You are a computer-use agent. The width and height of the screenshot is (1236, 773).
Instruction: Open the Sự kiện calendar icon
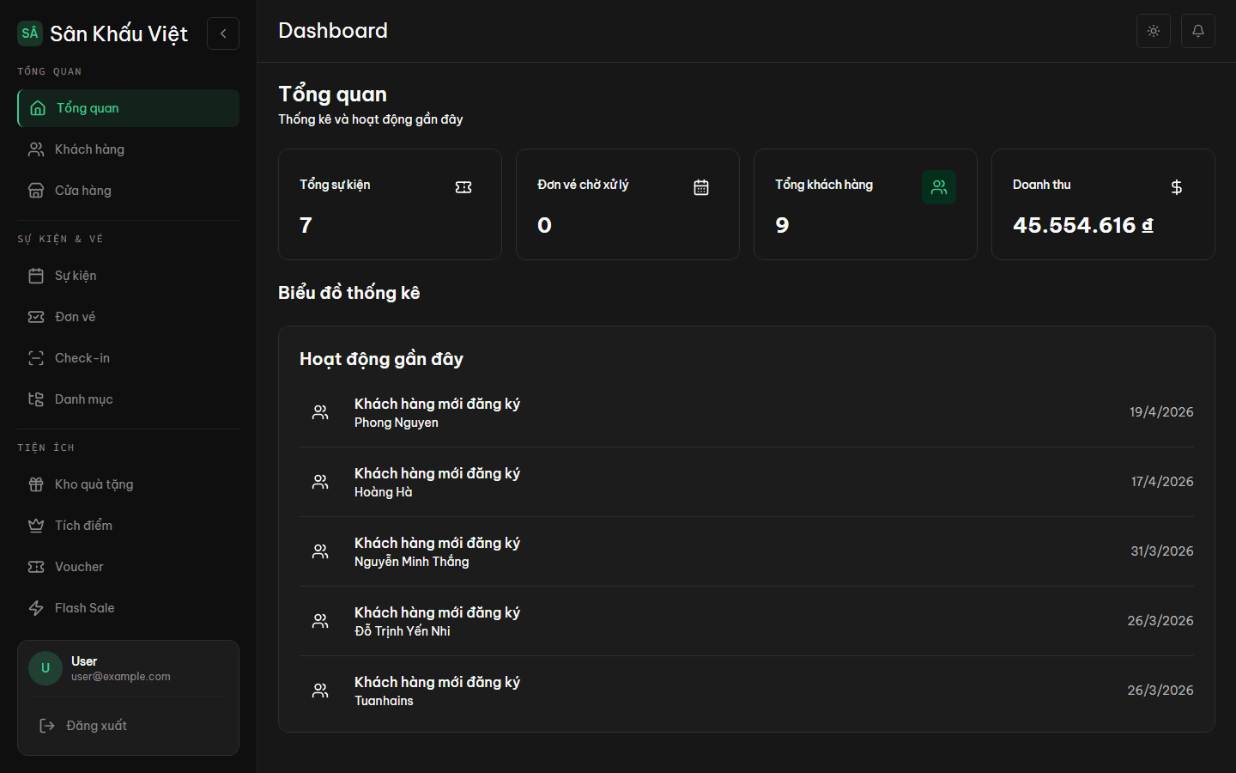[36, 276]
